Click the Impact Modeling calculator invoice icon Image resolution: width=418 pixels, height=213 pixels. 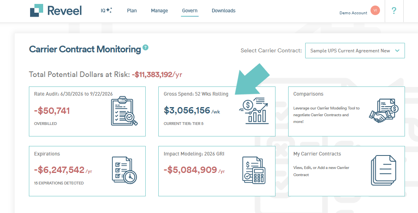(x=254, y=170)
